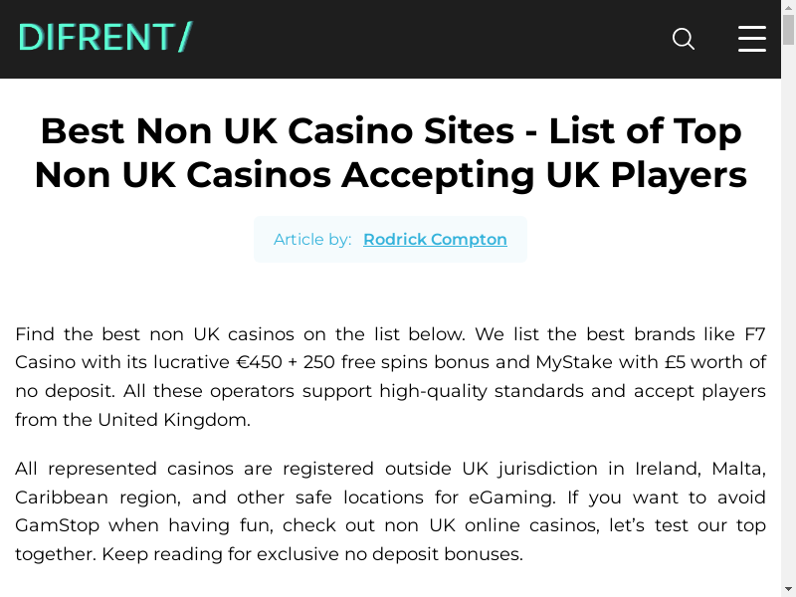796x597 pixels.
Task: Open the search magnifier icon
Action: (x=684, y=39)
